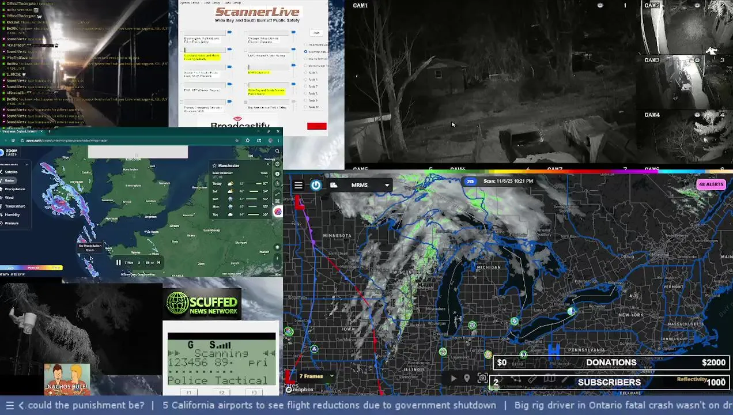Image resolution: width=733 pixels, height=415 pixels.
Task: Pause the Zoom Earth radar animation
Action: pyautogui.click(x=118, y=262)
